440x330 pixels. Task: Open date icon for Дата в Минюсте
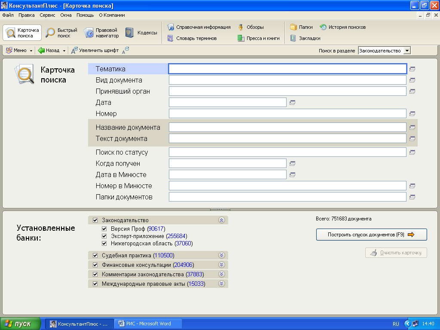(292, 175)
